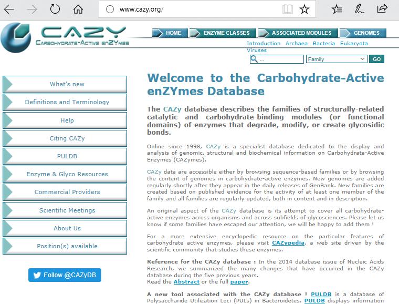
Task: Open Help in the sidebar
Action: [x=65, y=120]
